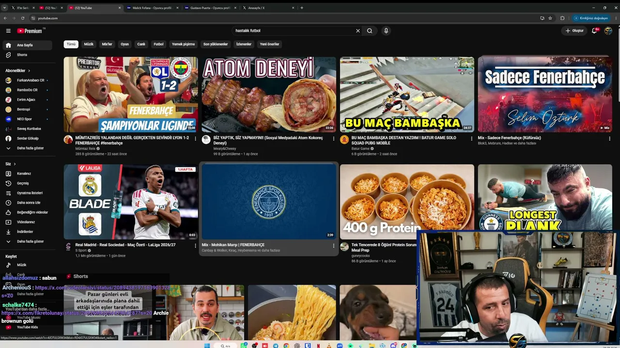
Task: Bookmark this page with the star icon
Action: point(550,18)
